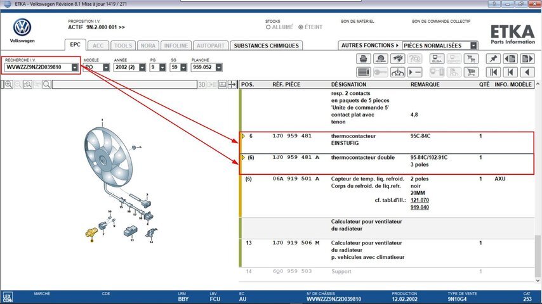
Task: Click the list view icon
Action: (363, 72)
